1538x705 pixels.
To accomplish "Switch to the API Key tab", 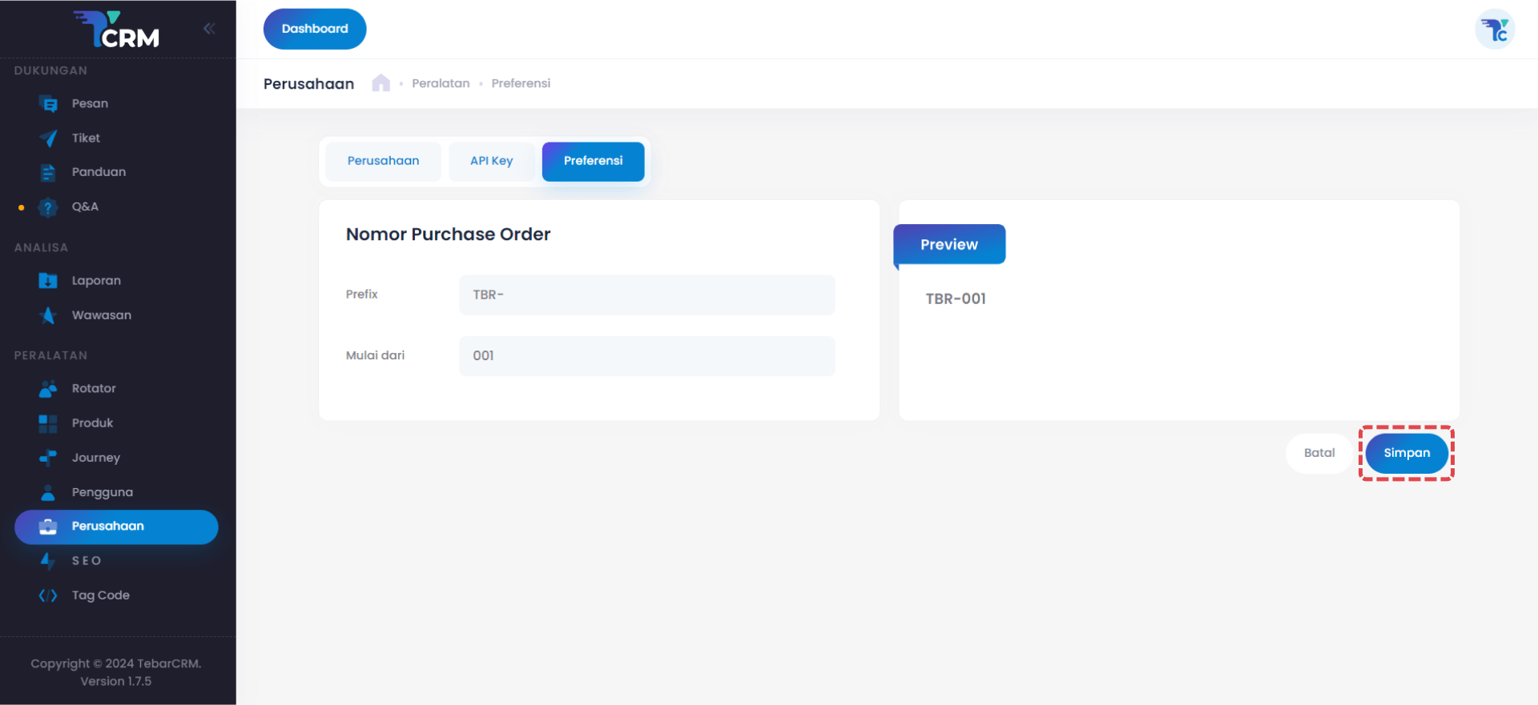I will point(491,161).
